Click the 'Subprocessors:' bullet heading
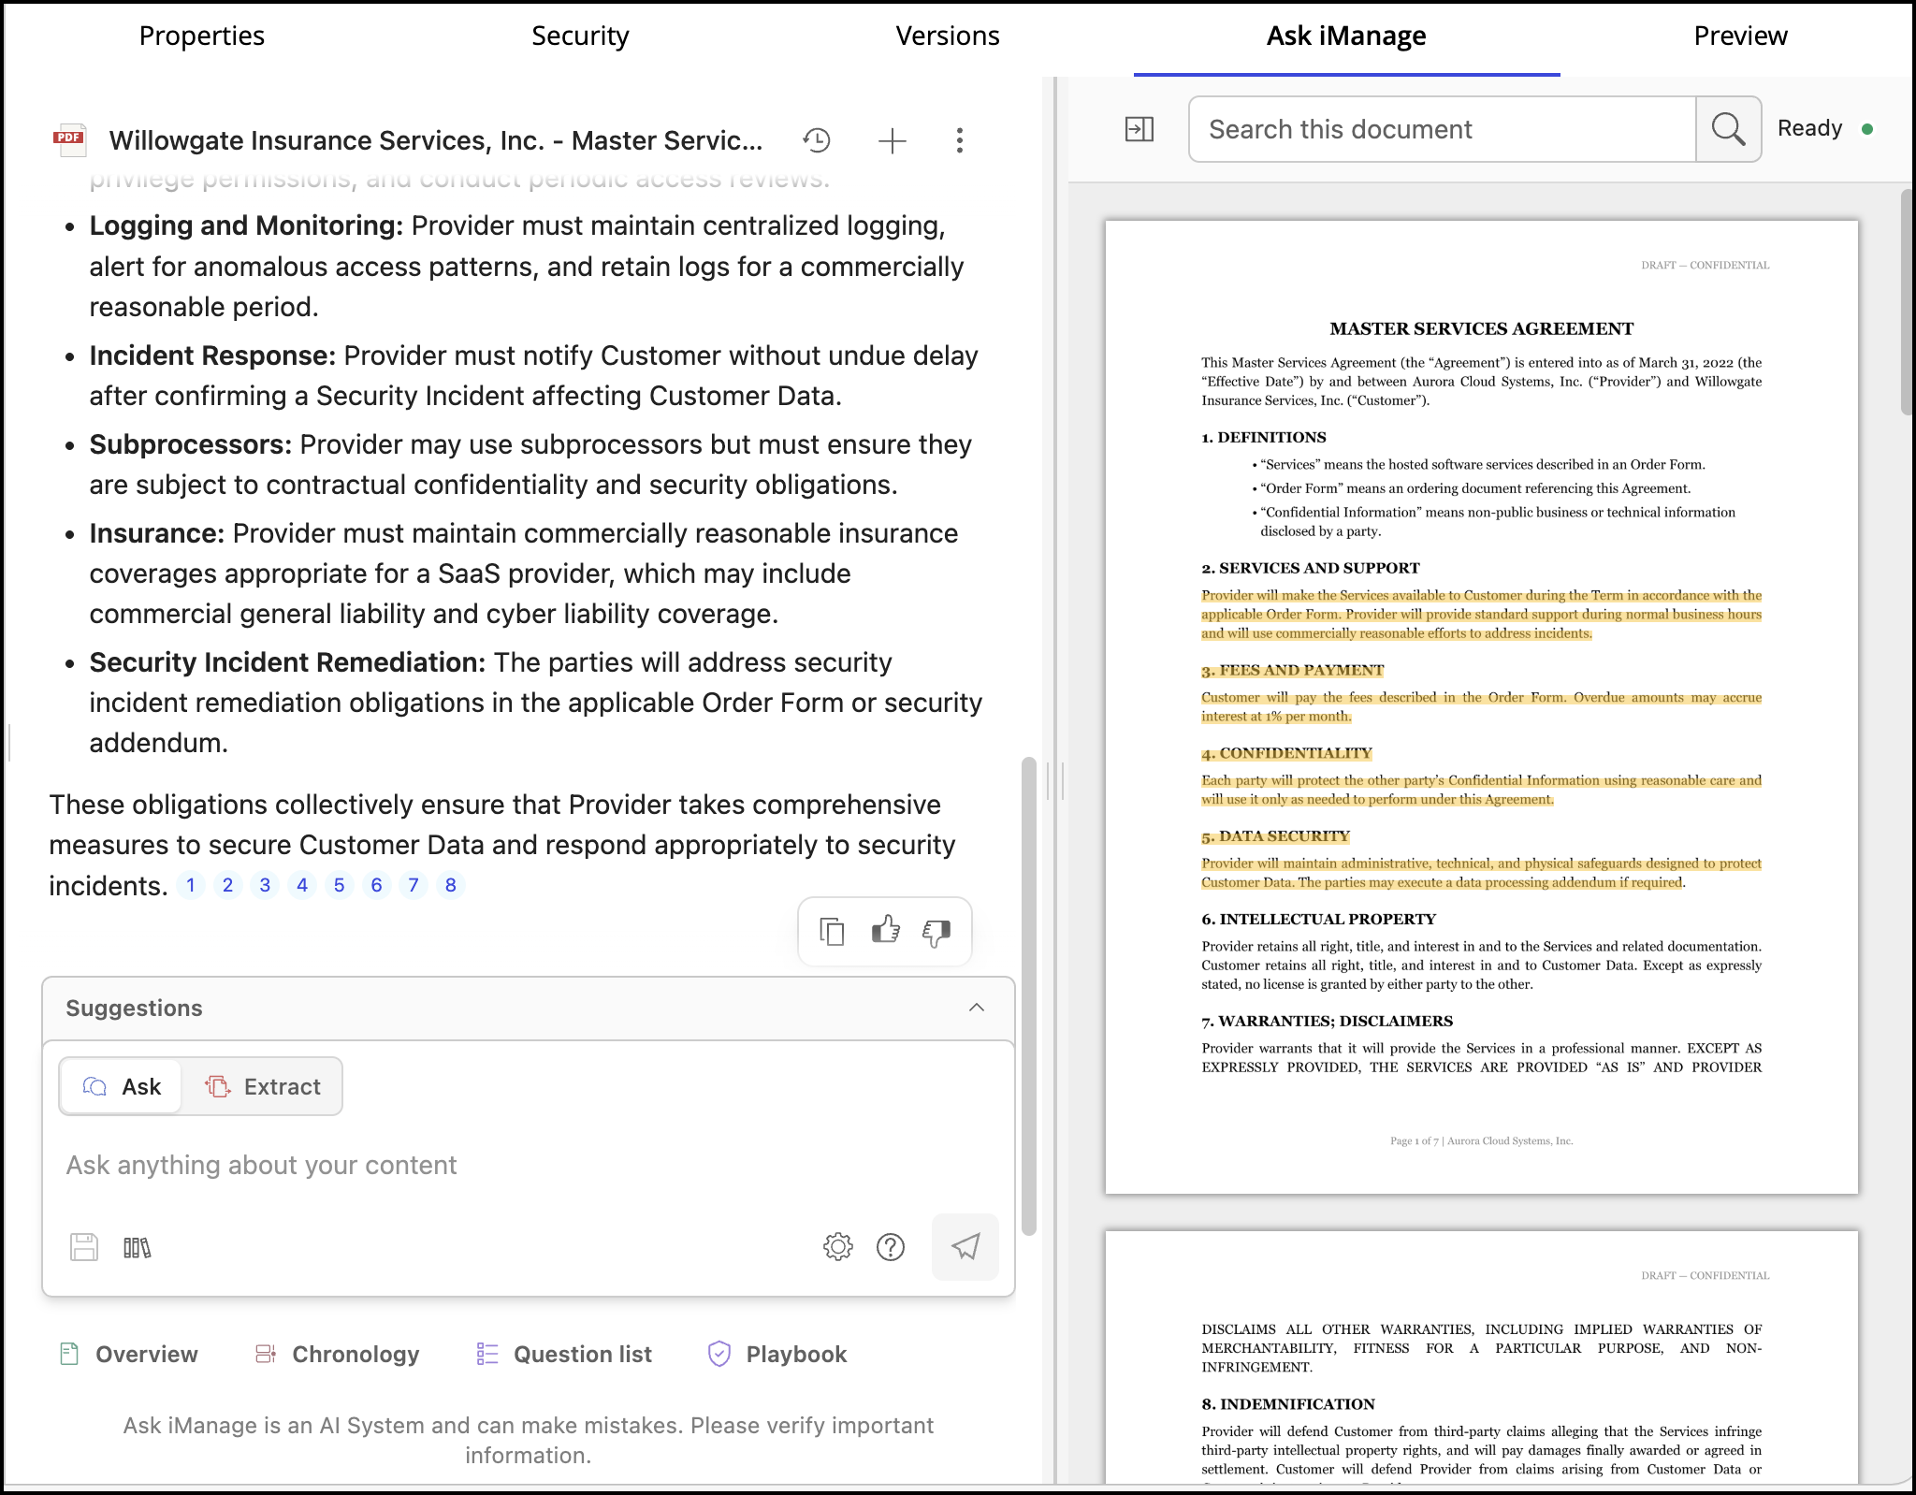Image resolution: width=1916 pixels, height=1495 pixels. point(191,444)
